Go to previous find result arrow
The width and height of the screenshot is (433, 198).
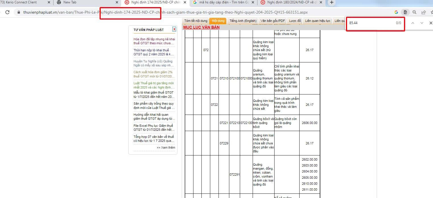[x=413, y=23]
